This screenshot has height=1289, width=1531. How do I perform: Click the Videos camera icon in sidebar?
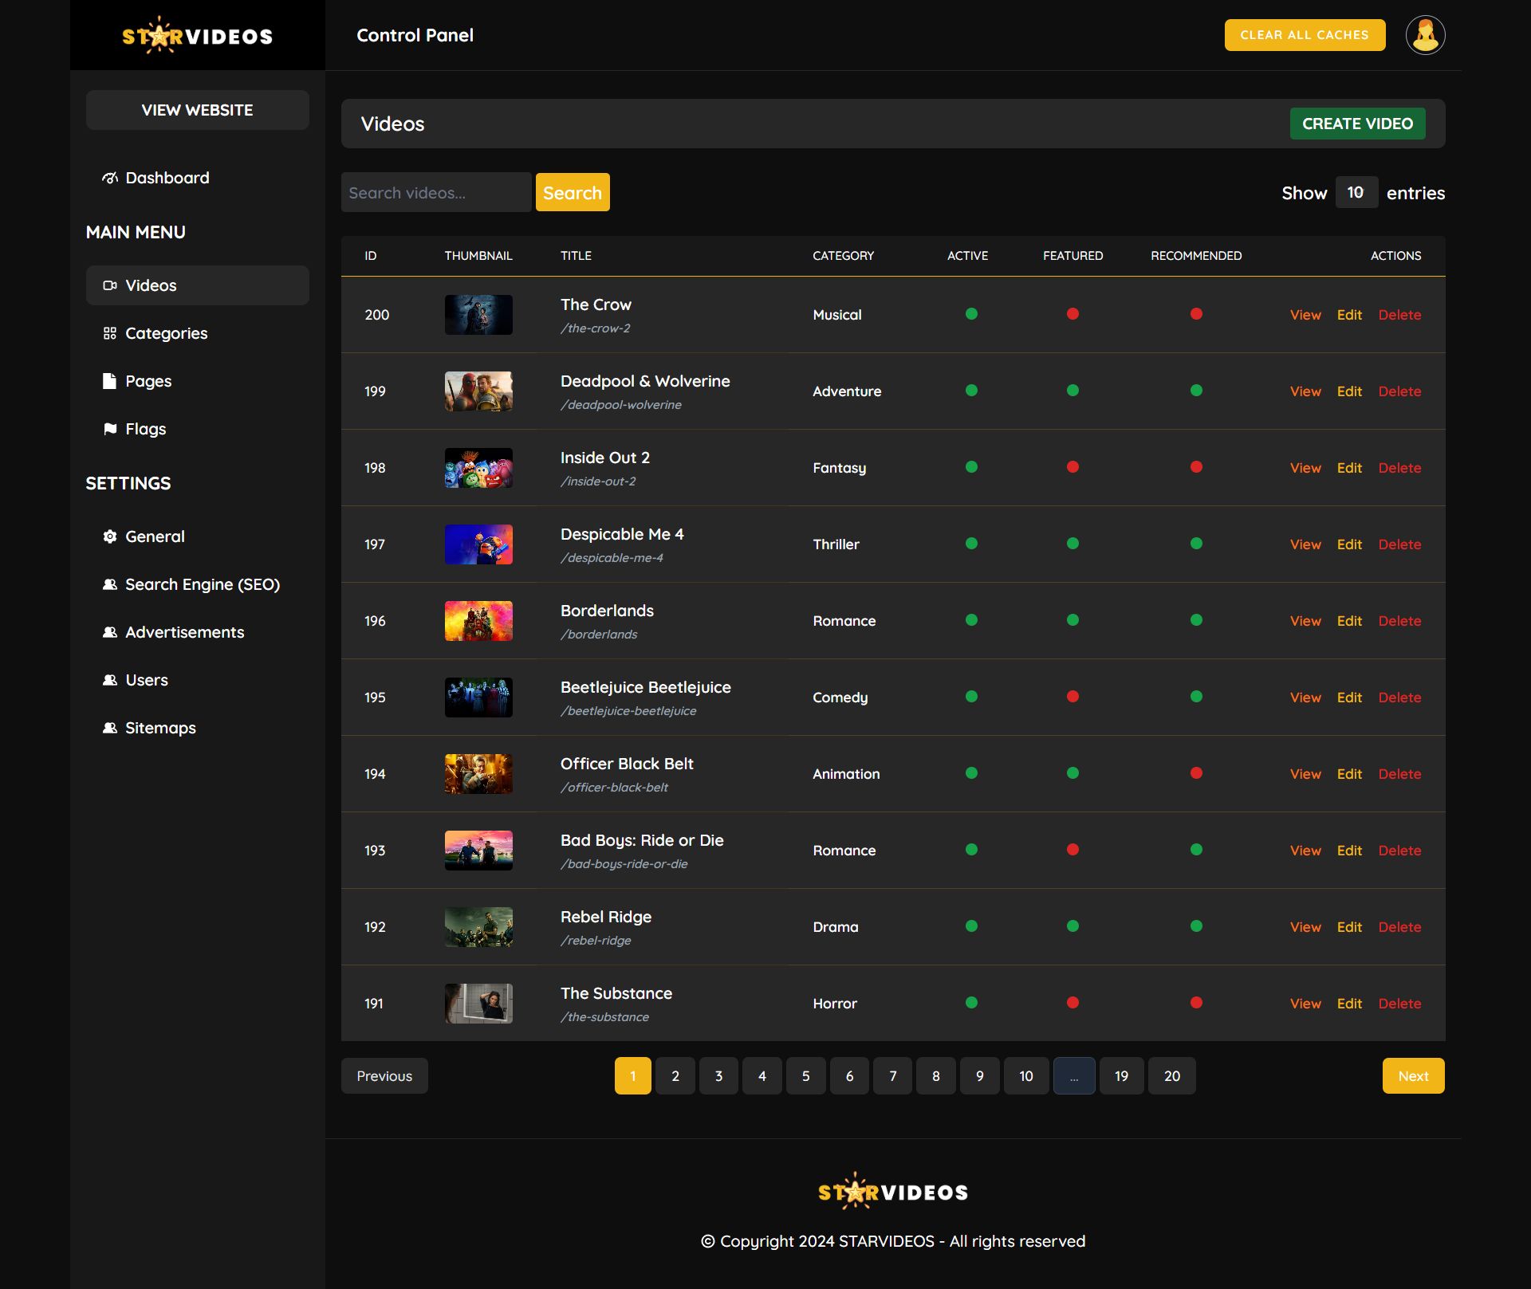click(x=110, y=285)
